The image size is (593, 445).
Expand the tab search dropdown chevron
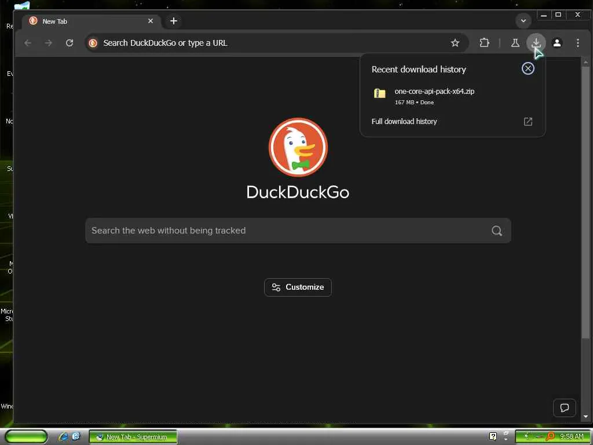(x=524, y=21)
